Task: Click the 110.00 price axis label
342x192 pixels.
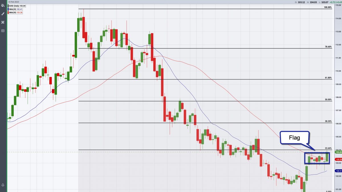Action: coord(339,71)
